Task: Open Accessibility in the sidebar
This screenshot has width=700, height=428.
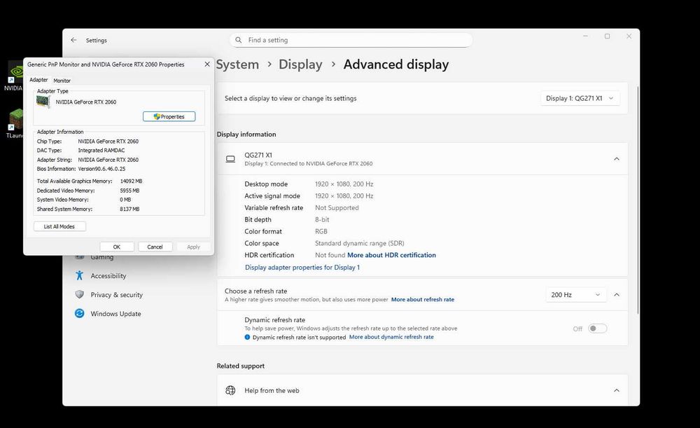Action: [108, 276]
